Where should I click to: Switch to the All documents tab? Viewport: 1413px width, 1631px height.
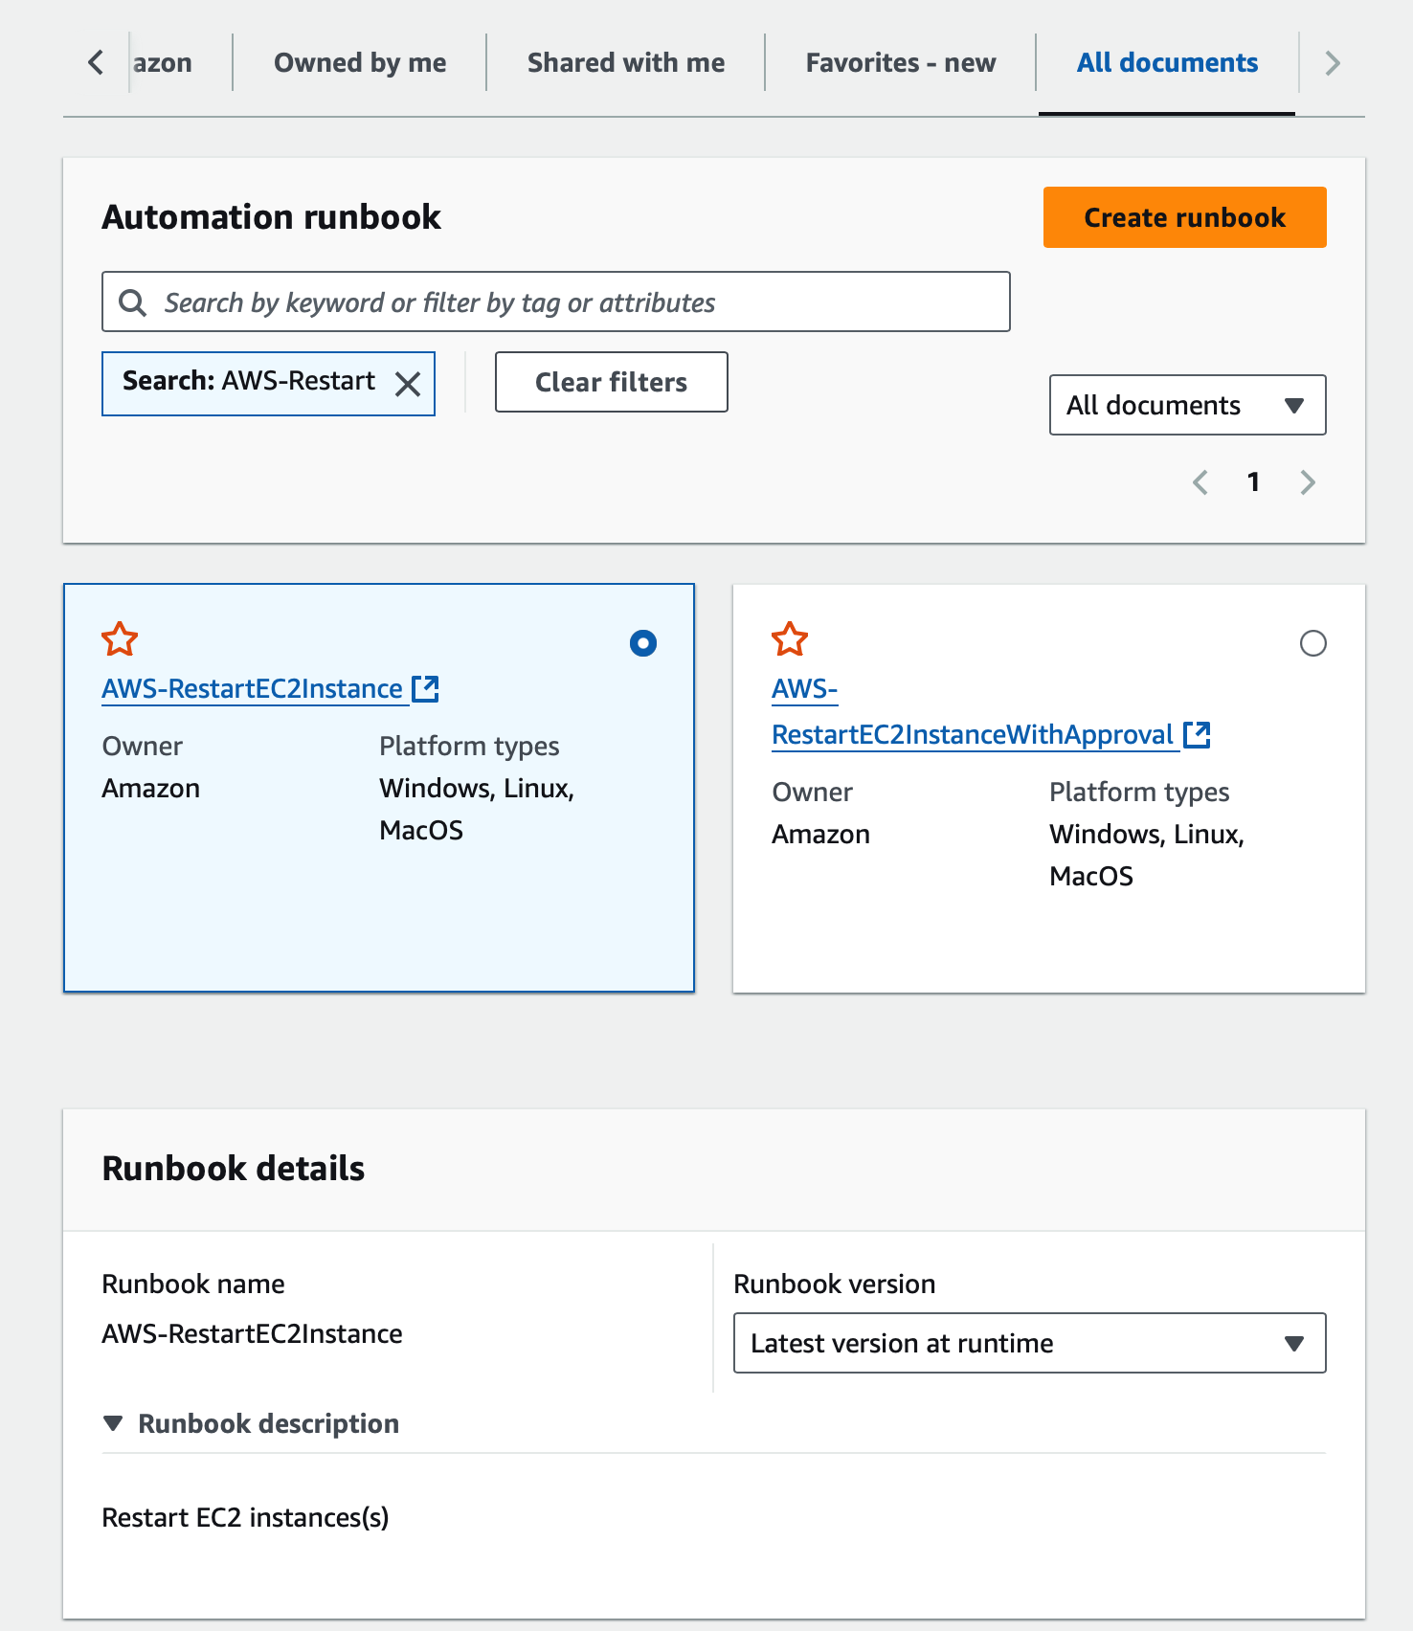1167,63
